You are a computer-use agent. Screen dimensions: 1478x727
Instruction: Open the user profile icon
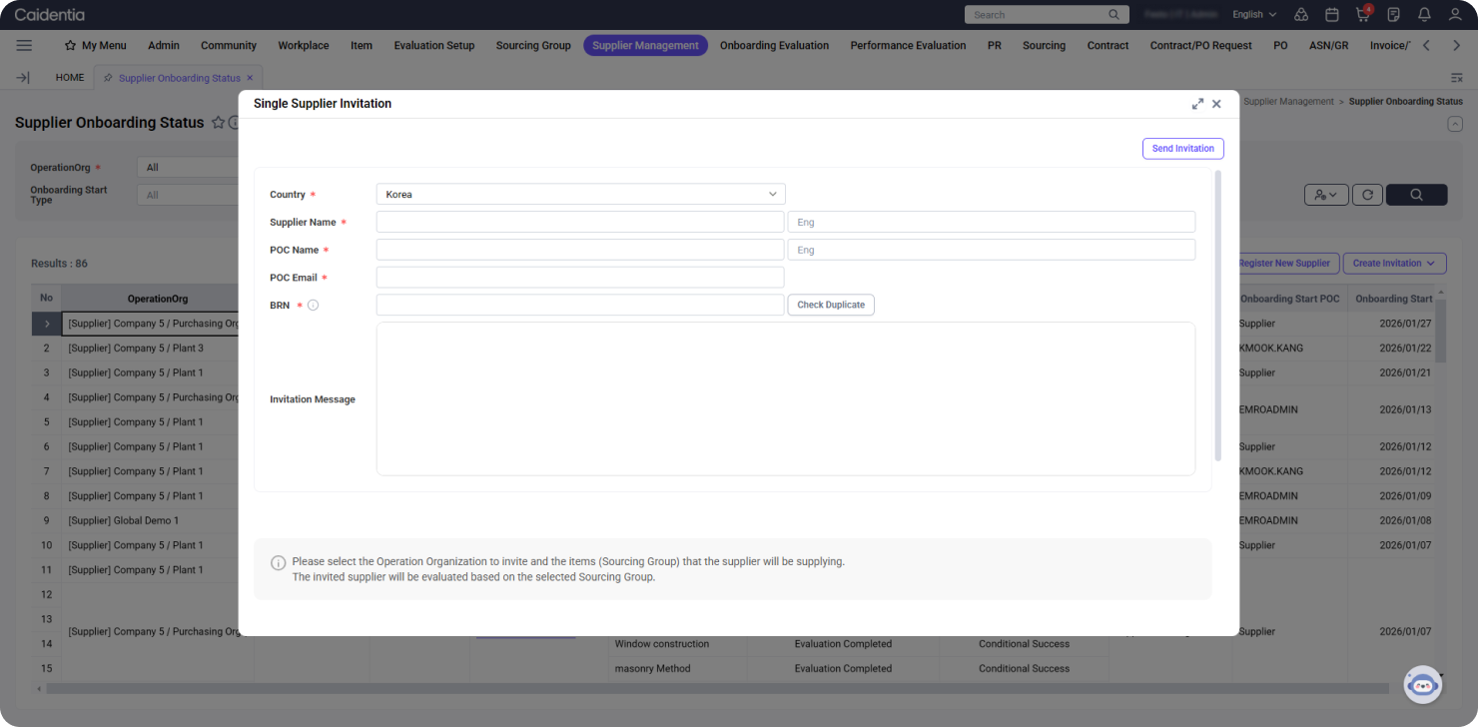pos(1454,15)
